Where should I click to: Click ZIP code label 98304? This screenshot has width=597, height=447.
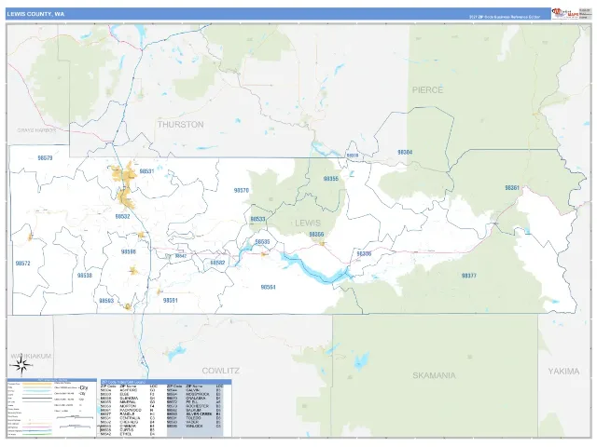coord(405,152)
